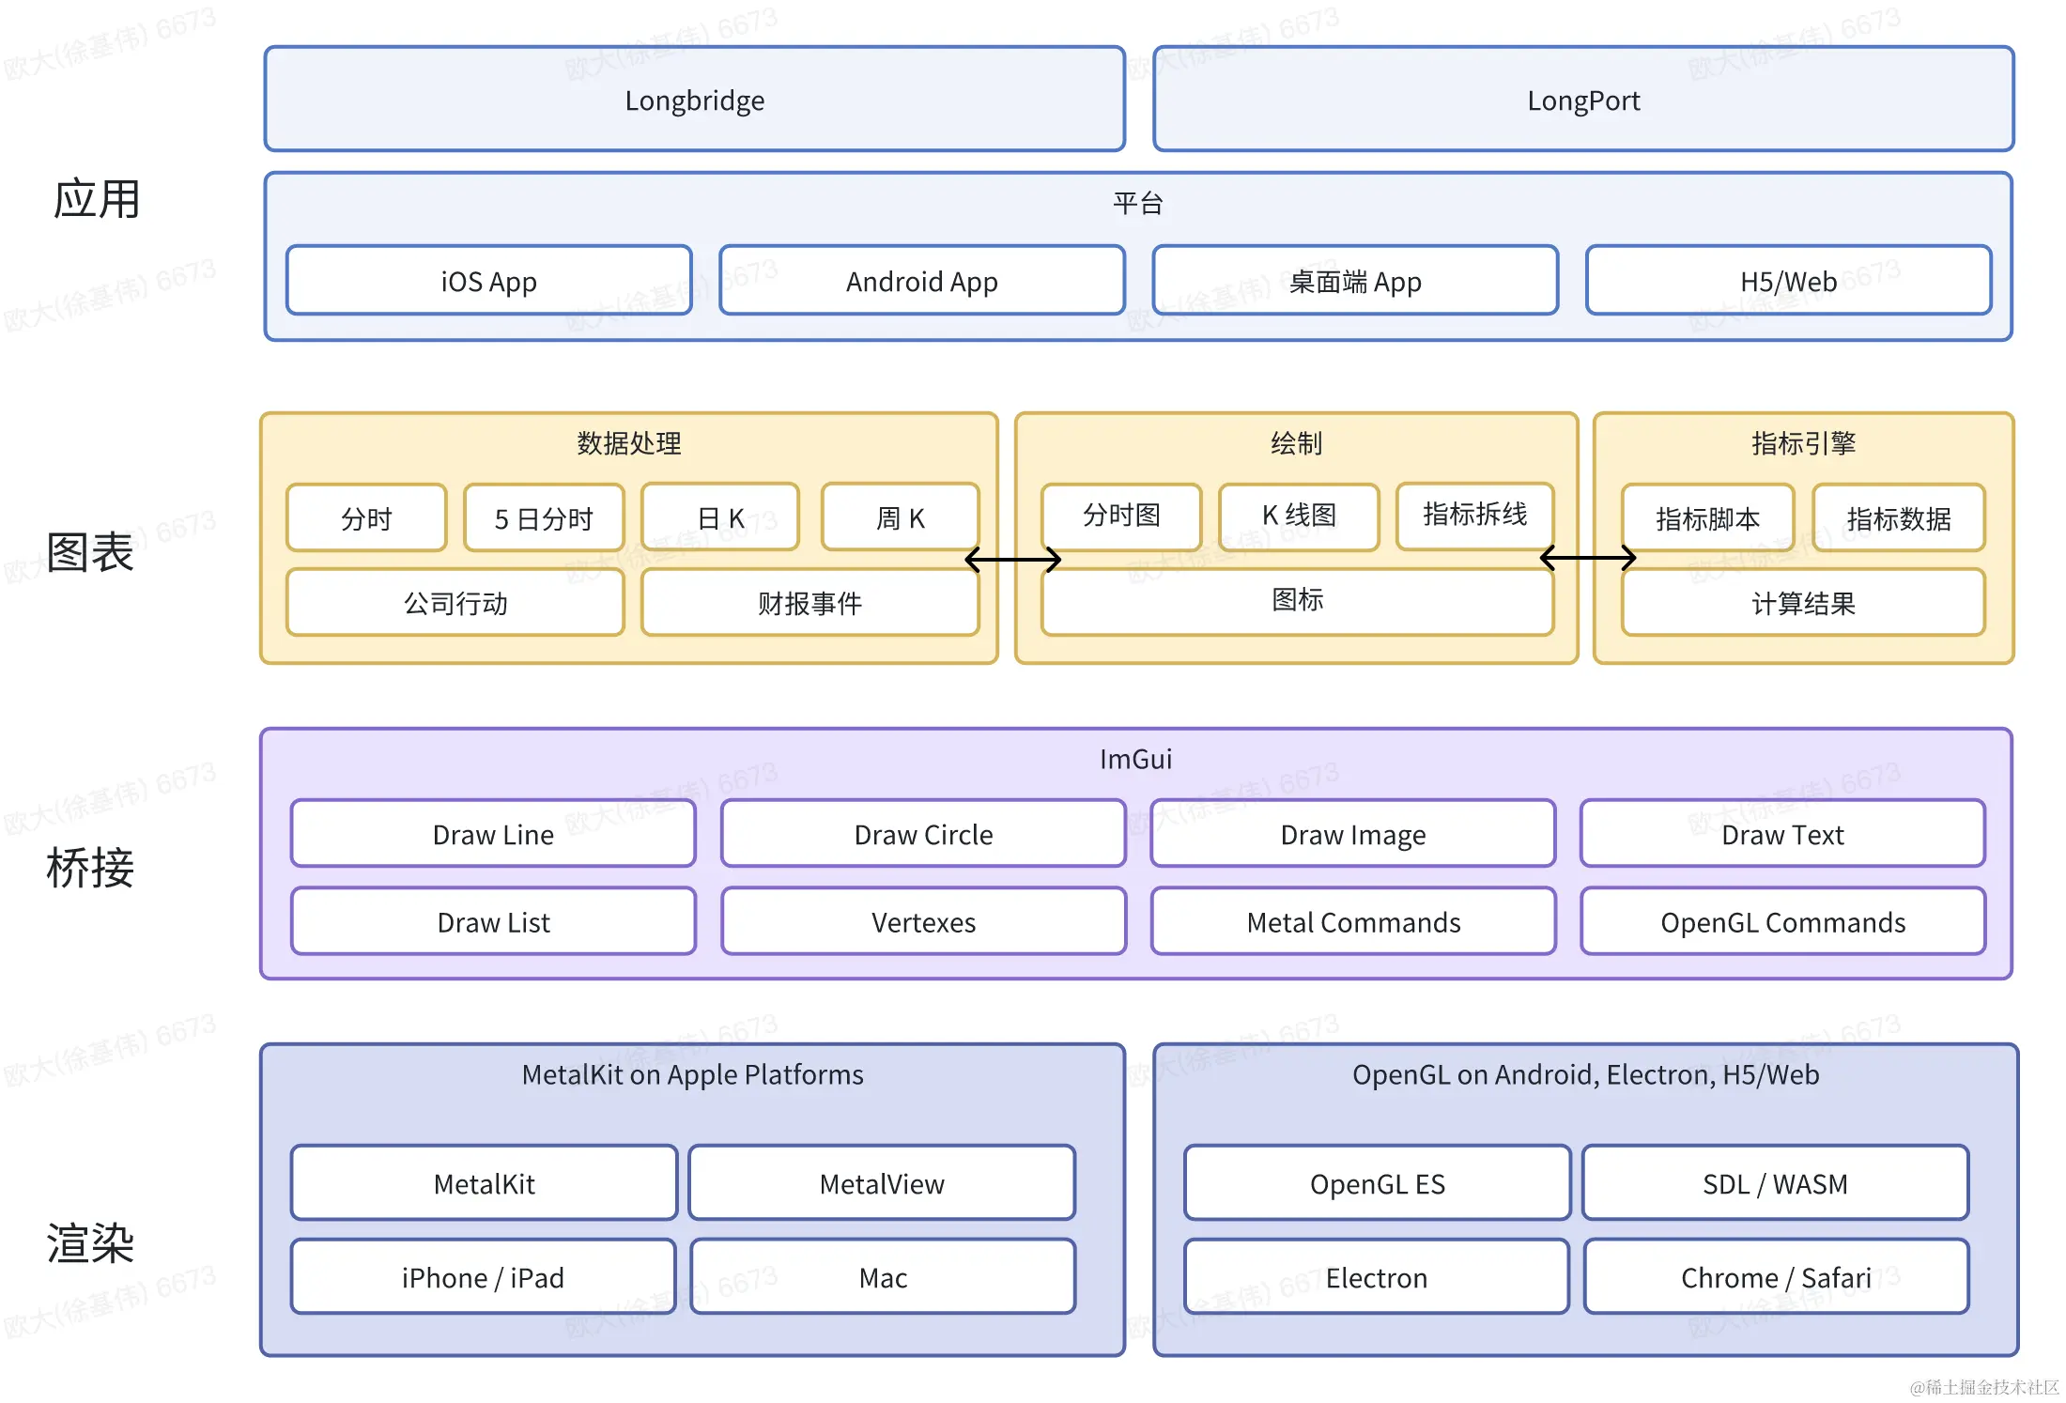The height and width of the screenshot is (1403, 2066).
Task: Select the 周 K box
Action: pos(900,517)
